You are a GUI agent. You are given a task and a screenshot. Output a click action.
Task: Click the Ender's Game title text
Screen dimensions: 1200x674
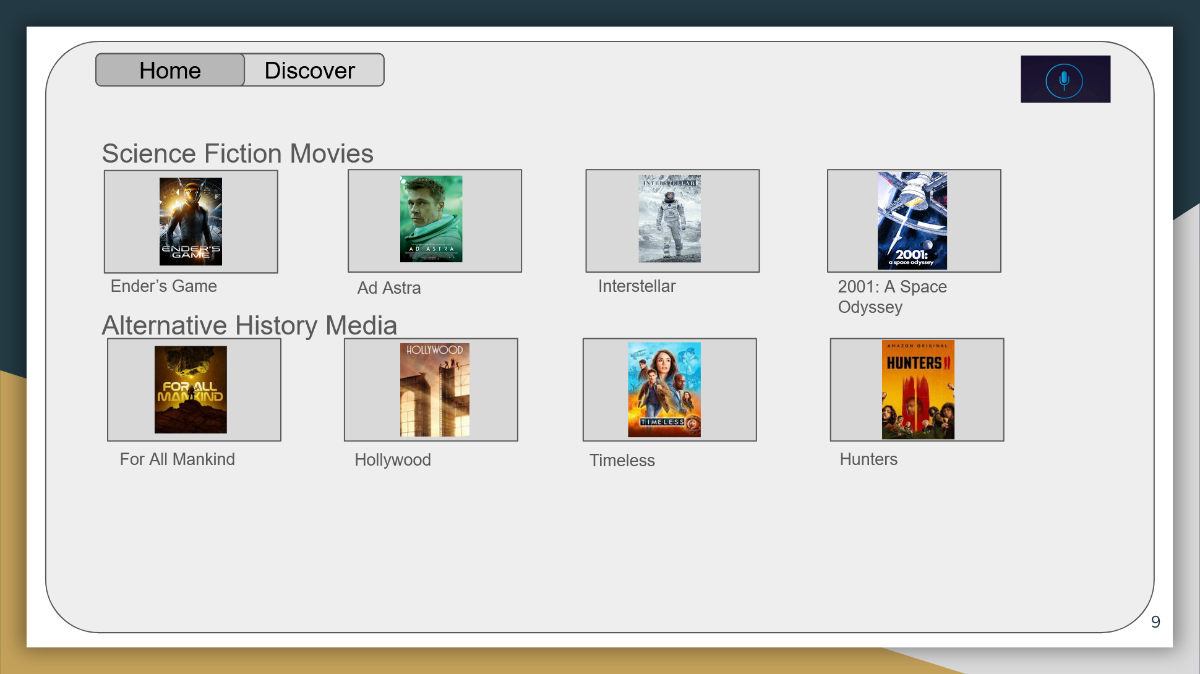click(164, 286)
